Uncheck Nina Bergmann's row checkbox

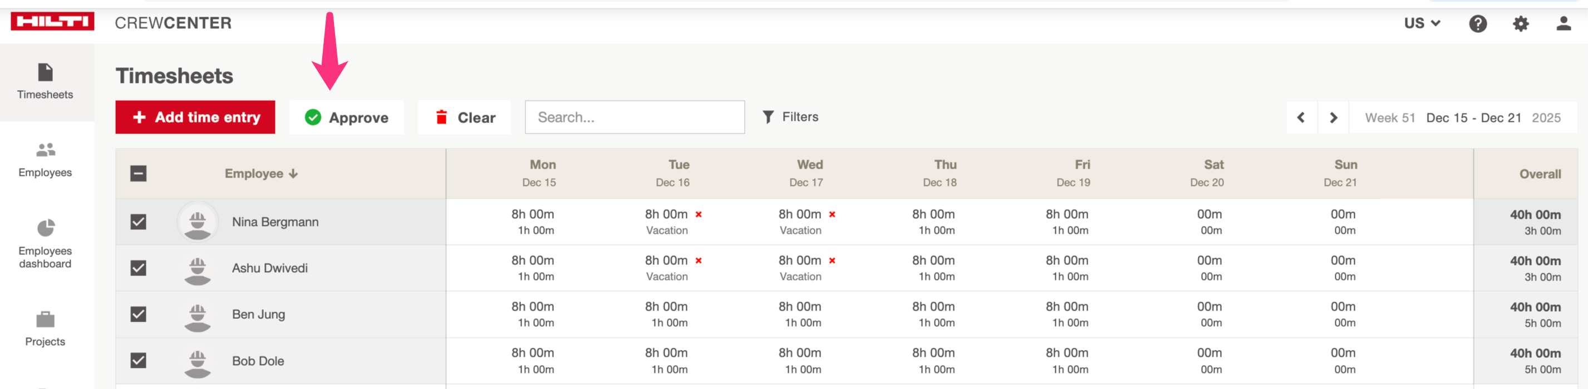(138, 222)
